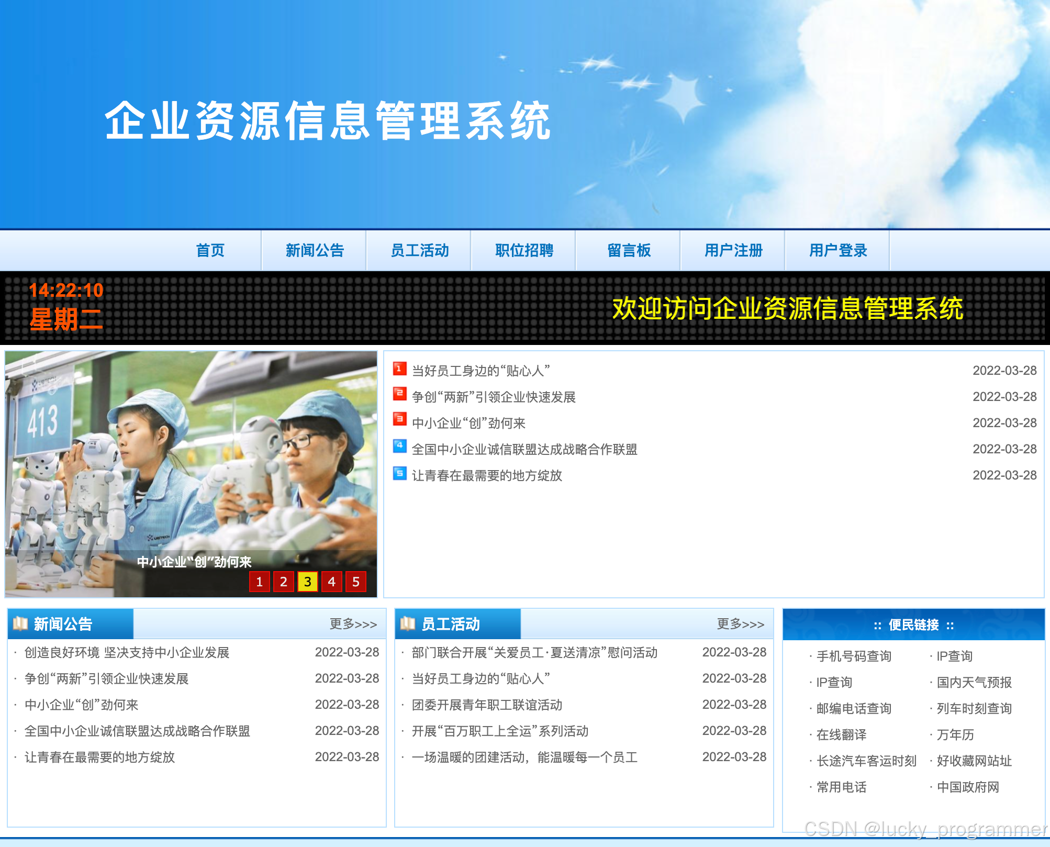Click book icon beside 员工活动 panel title

tap(408, 623)
